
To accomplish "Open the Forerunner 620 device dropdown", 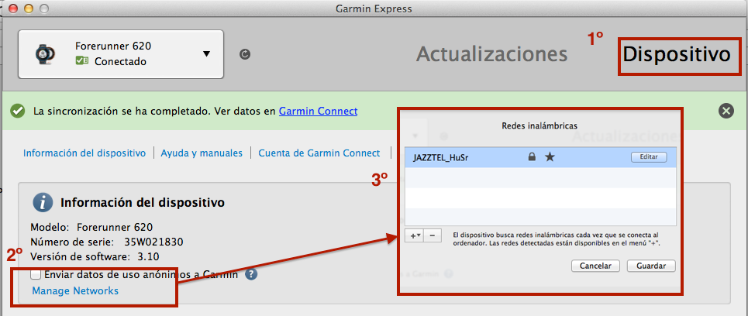I will point(206,54).
